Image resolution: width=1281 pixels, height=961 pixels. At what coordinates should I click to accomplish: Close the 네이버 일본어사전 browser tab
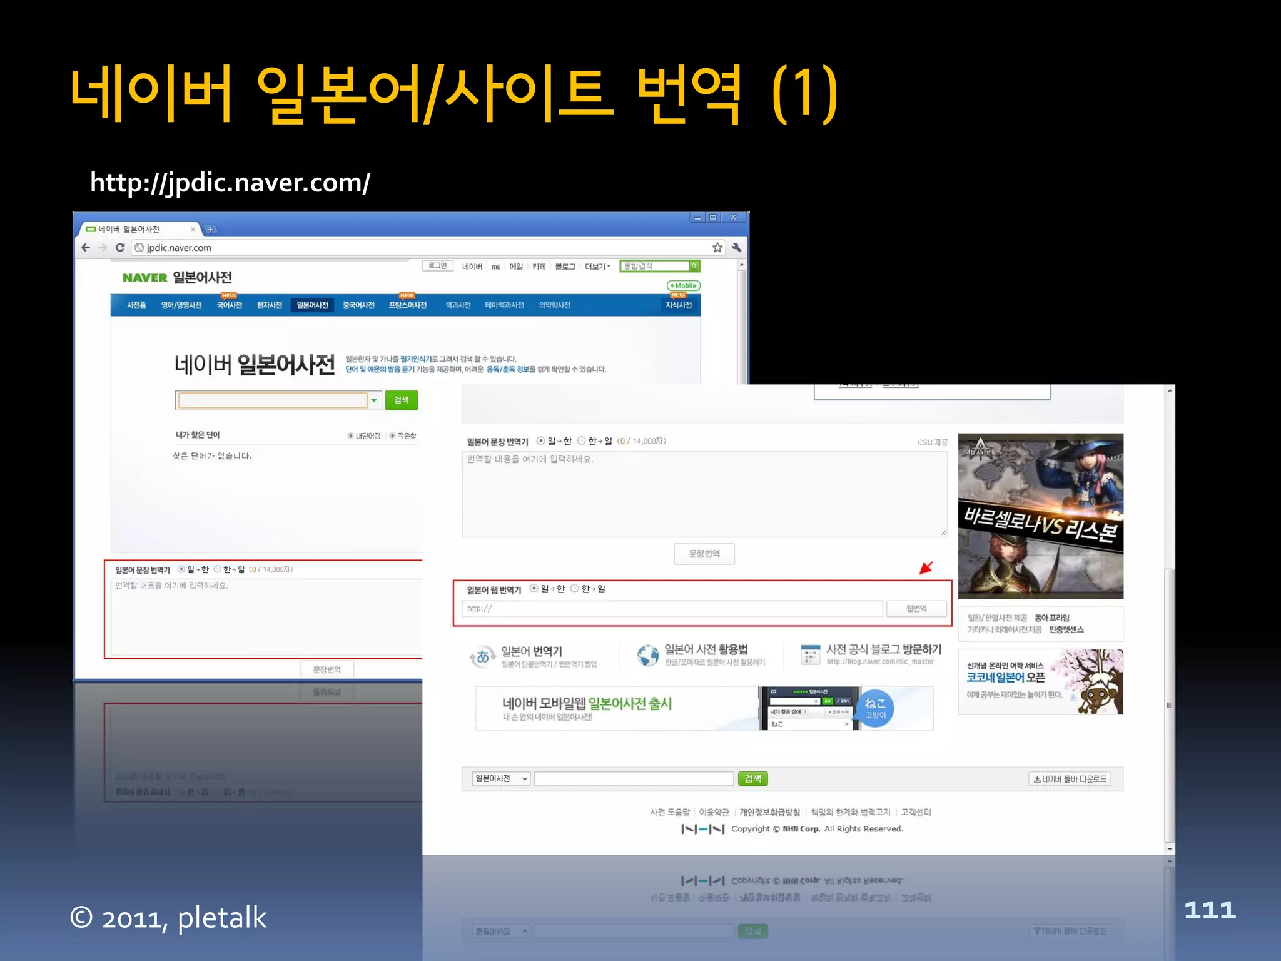point(193,230)
